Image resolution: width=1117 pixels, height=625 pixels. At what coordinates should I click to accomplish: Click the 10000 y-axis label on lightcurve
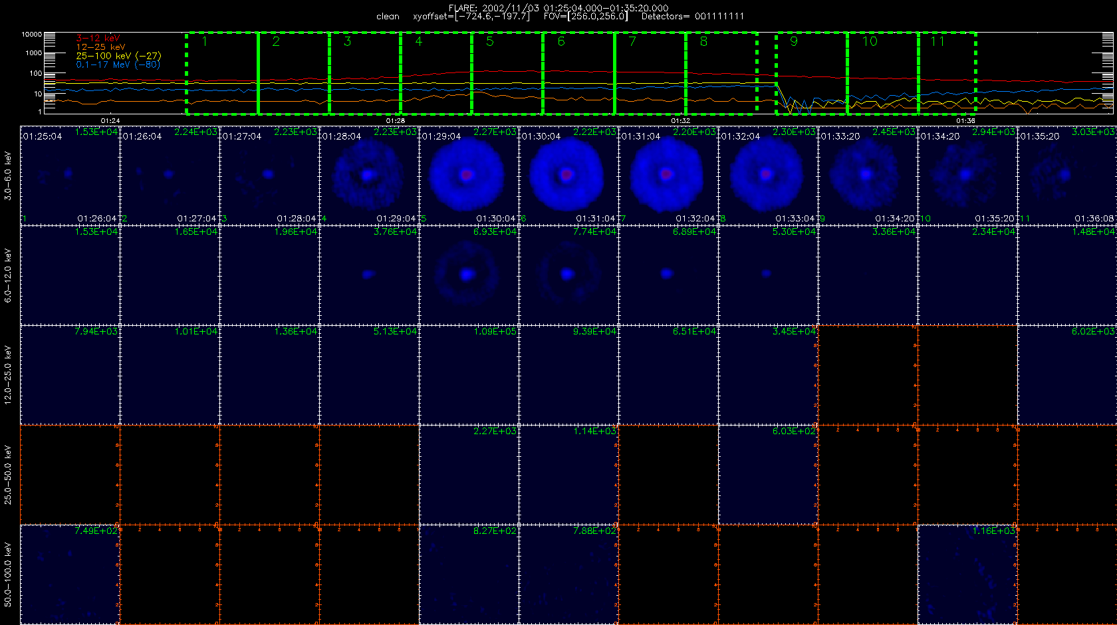coord(32,34)
